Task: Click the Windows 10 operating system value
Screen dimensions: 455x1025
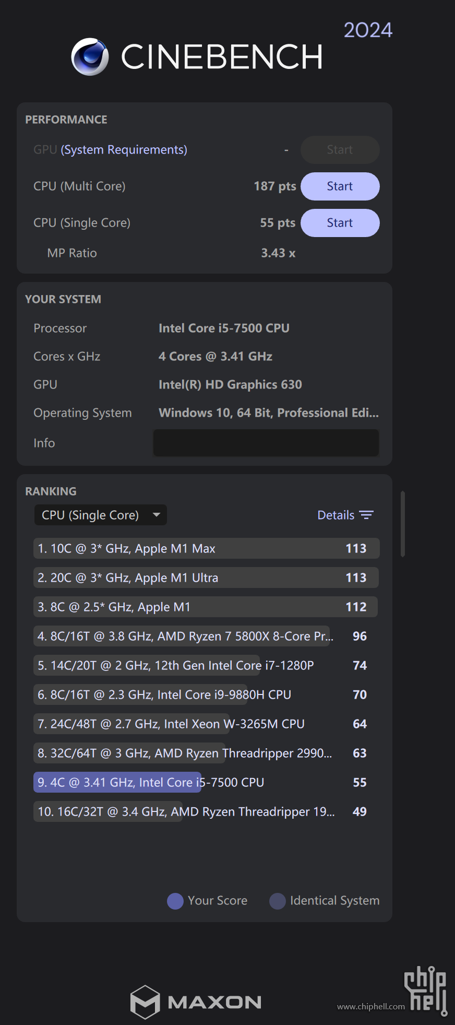Action: [x=269, y=413]
